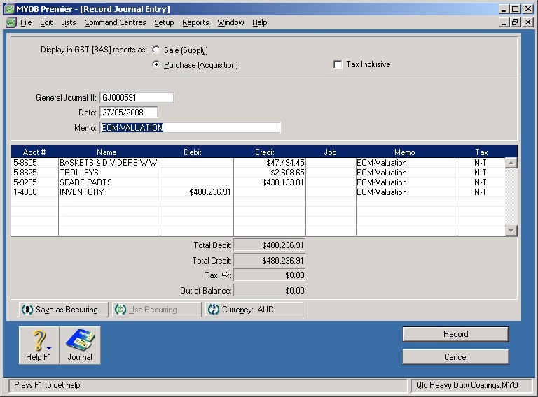Image resolution: width=538 pixels, height=397 pixels.
Task: Click the $430,133.81 credit cell
Action: [270, 182]
